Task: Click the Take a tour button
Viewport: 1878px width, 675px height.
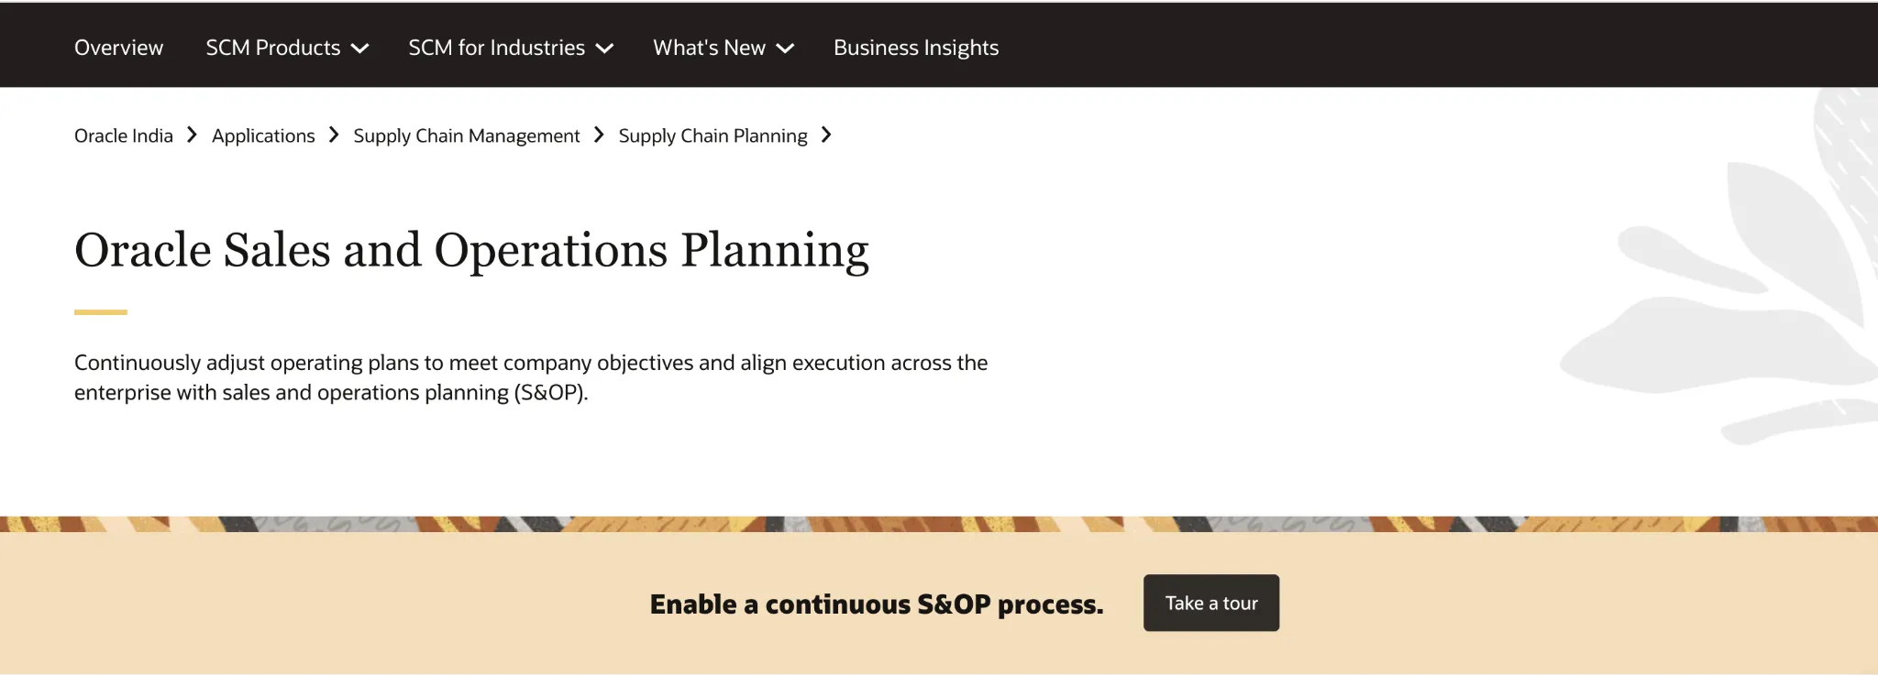Action: (x=1211, y=603)
